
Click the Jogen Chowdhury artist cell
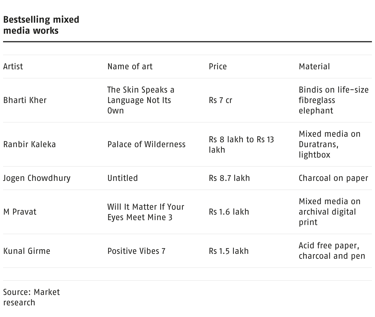coord(37,178)
